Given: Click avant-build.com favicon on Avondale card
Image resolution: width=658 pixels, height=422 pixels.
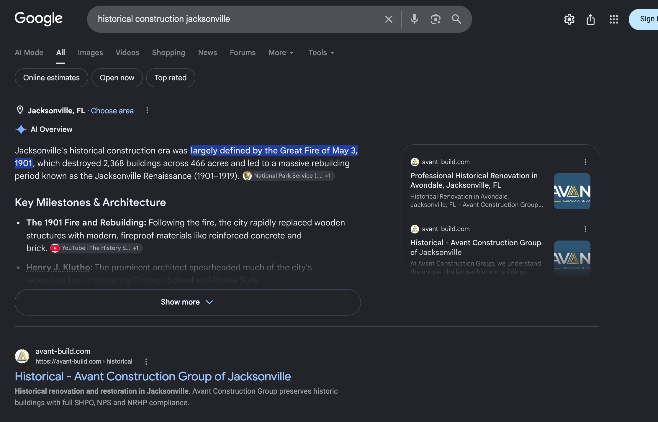Looking at the screenshot, I should tap(415, 162).
